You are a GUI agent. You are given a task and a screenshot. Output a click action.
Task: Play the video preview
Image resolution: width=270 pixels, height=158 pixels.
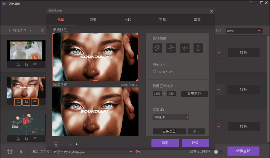coord(56,144)
